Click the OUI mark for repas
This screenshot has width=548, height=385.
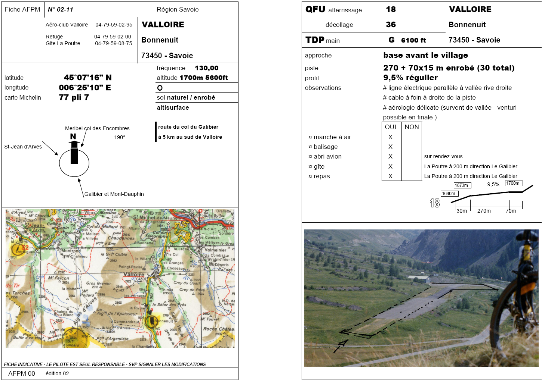click(x=390, y=176)
